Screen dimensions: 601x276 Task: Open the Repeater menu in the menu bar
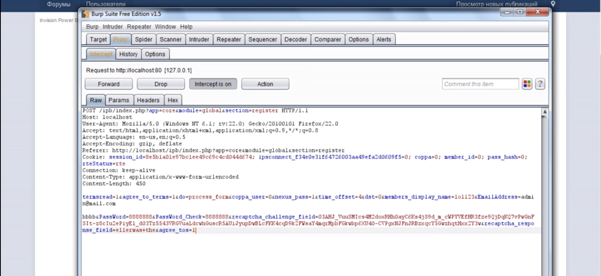139,27
